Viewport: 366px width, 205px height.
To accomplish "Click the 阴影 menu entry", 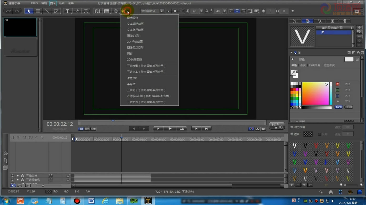I will point(130,53).
